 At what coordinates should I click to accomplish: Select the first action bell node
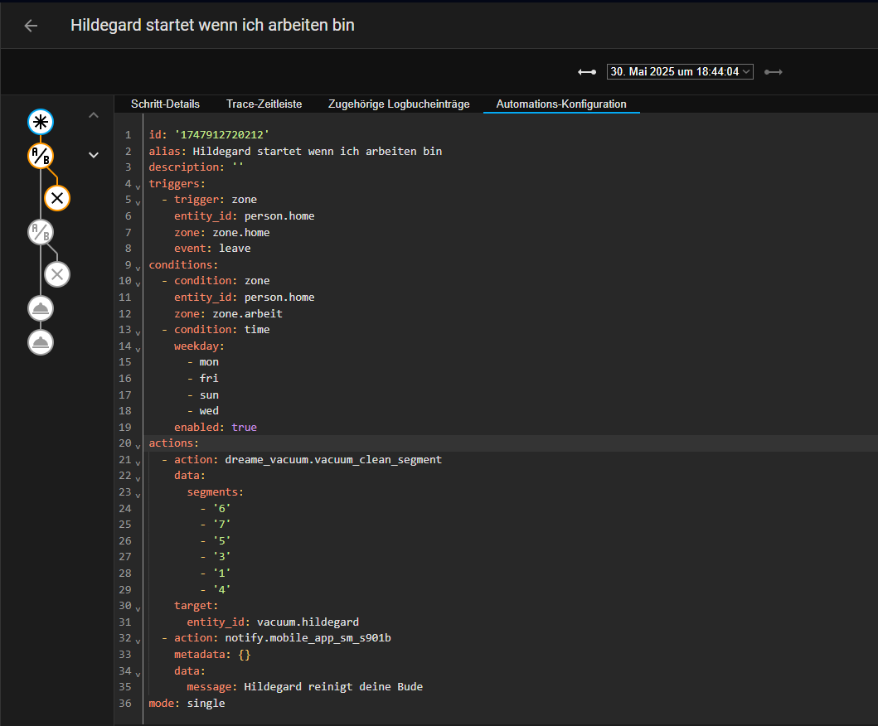41,308
